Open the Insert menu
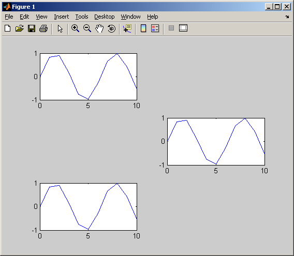Image resolution: width=294 pixels, height=256 pixels. pyautogui.click(x=61, y=17)
